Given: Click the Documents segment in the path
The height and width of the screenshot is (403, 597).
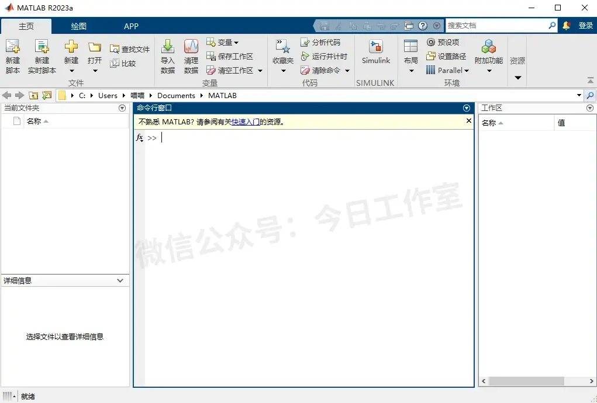Looking at the screenshot, I should click(x=176, y=95).
